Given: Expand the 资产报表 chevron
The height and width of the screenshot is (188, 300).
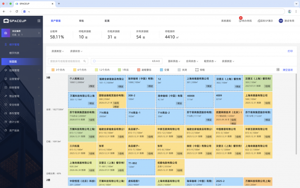Looking at the screenshot, I should point(39,130).
